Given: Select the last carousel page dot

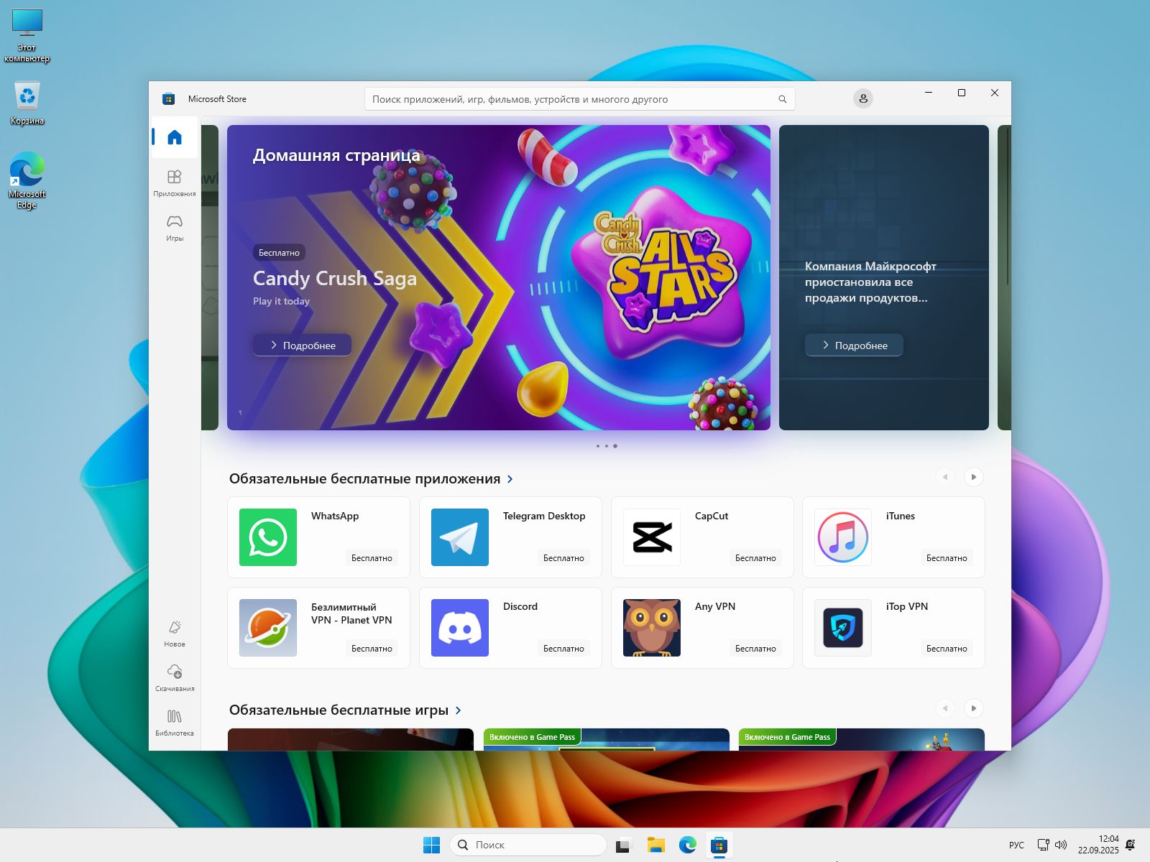Looking at the screenshot, I should coord(615,446).
